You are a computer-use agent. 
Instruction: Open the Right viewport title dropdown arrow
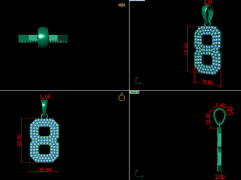coord(139,92)
